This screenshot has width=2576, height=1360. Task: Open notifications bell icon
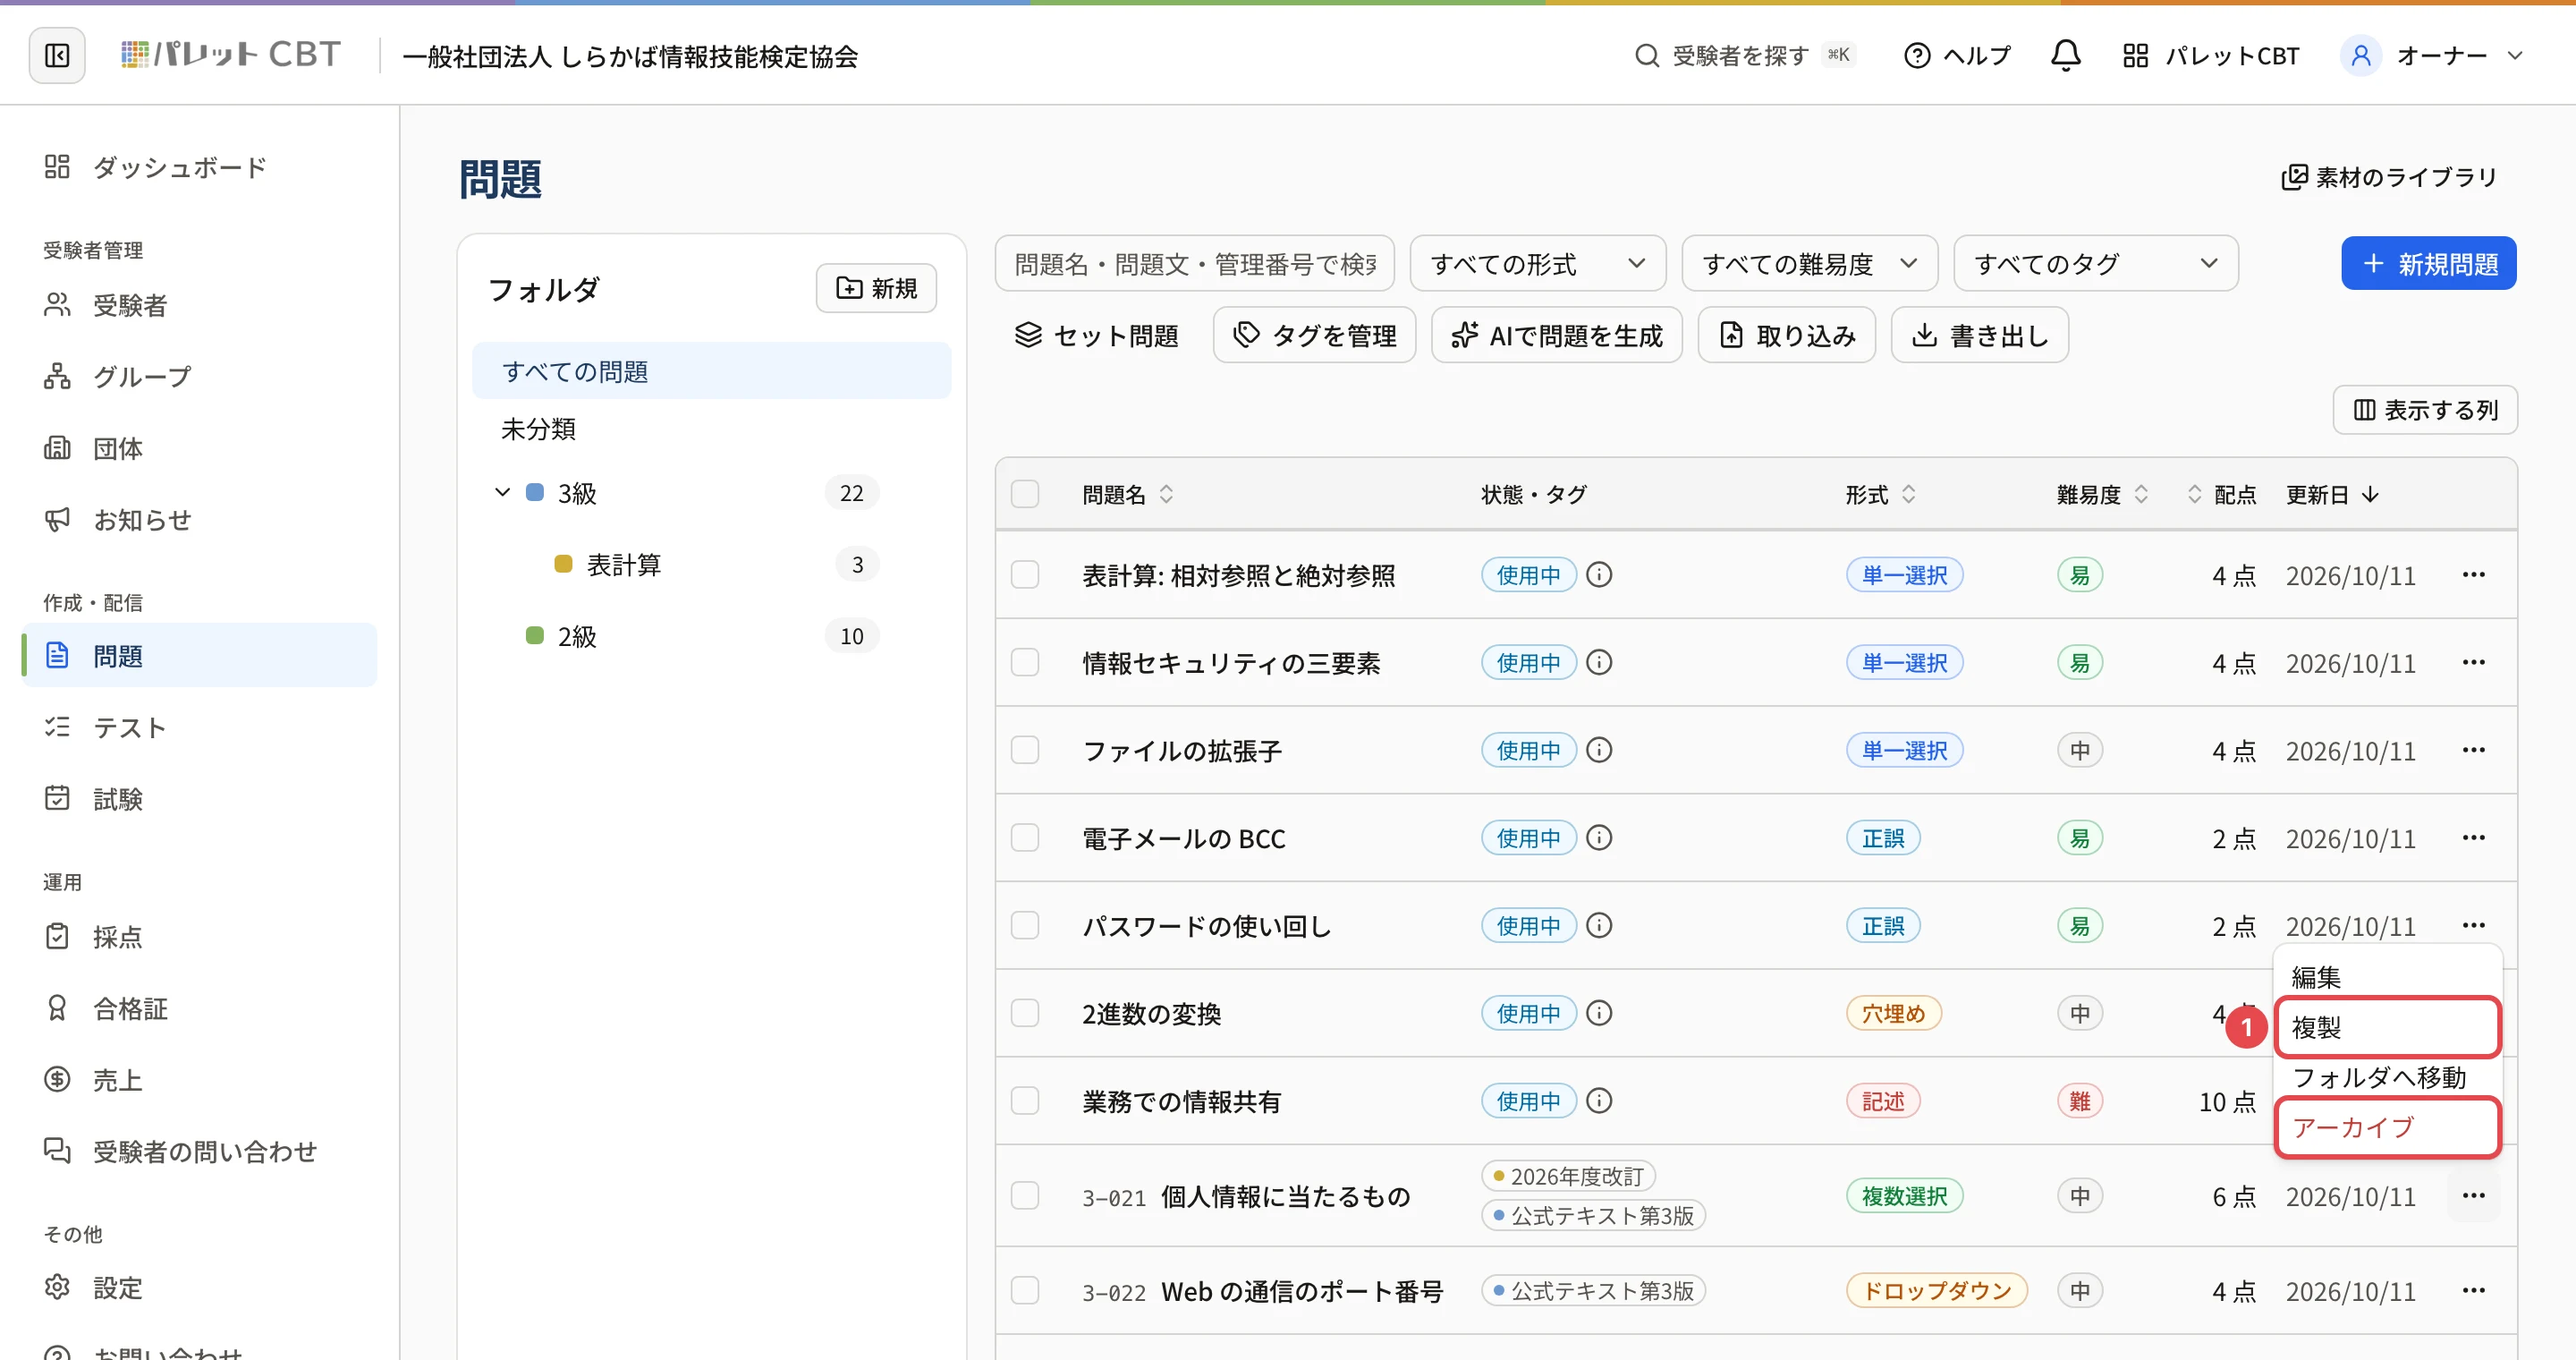[2065, 55]
